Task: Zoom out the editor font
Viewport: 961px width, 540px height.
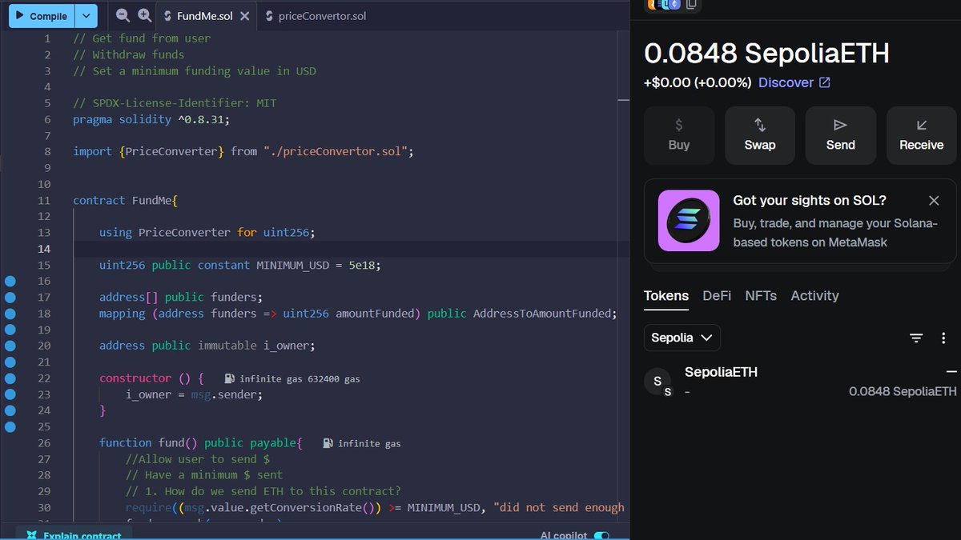Action: tap(123, 15)
